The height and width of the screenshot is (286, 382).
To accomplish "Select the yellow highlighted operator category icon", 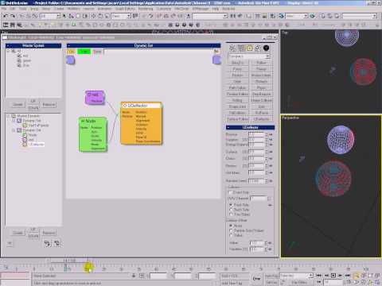I will (x=250, y=48).
